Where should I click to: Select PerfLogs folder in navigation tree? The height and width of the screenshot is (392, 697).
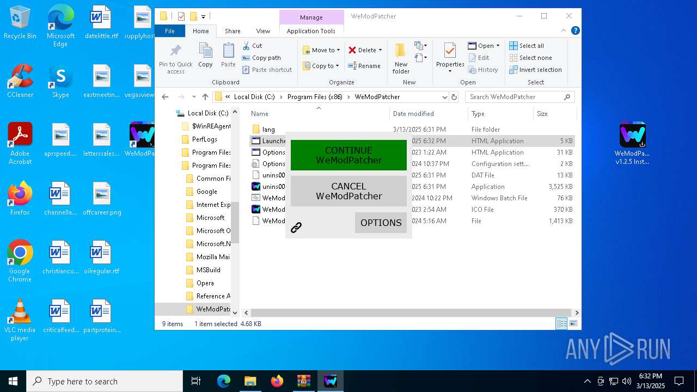[204, 139]
